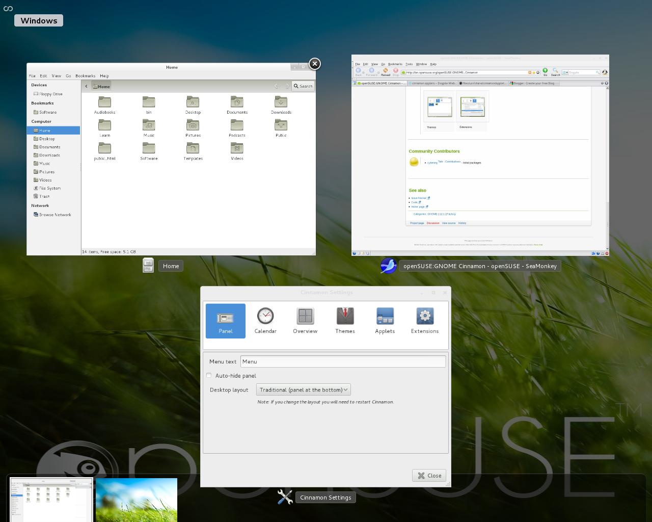Close the Cinnamon Settings window via Close button
652x522 pixels.
click(429, 475)
